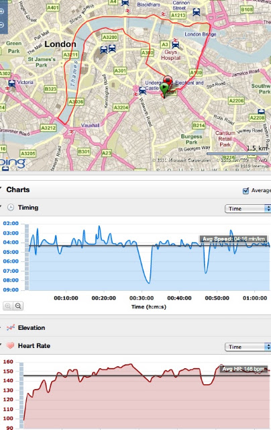This screenshot has width=271, height=430.
Task: Click the A3211 road label
Action: click(70, 54)
